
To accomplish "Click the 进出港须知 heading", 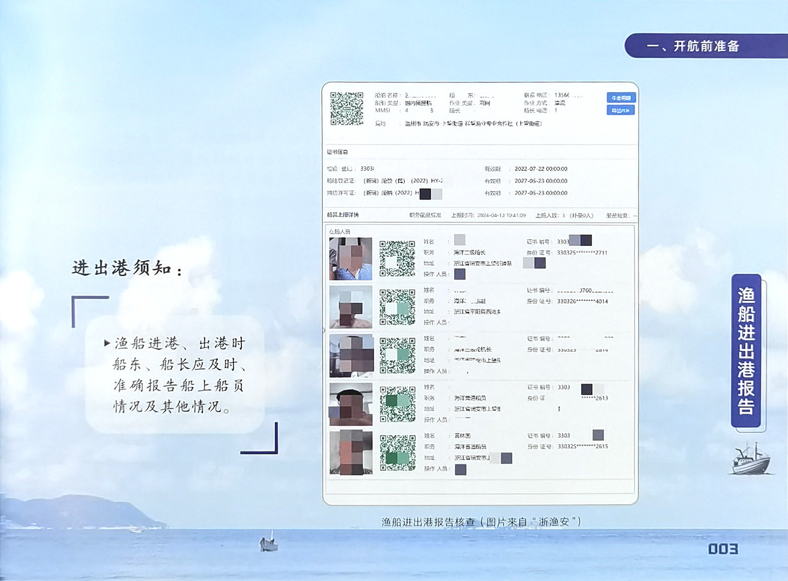I will [x=127, y=269].
